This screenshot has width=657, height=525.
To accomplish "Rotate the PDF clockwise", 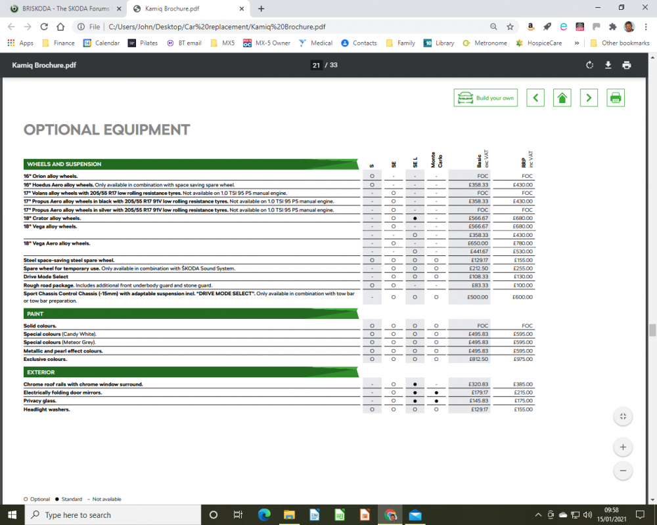I will pyautogui.click(x=589, y=65).
